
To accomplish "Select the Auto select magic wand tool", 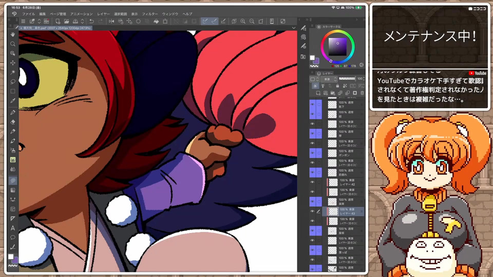I will pos(13,72).
